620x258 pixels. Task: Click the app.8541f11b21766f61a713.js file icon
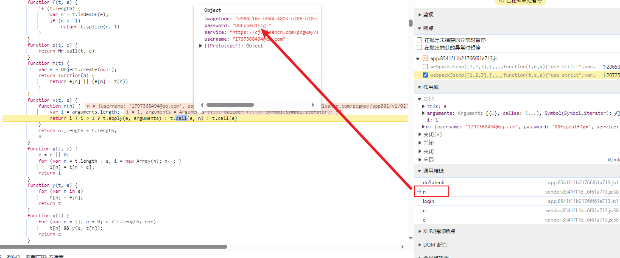point(425,58)
